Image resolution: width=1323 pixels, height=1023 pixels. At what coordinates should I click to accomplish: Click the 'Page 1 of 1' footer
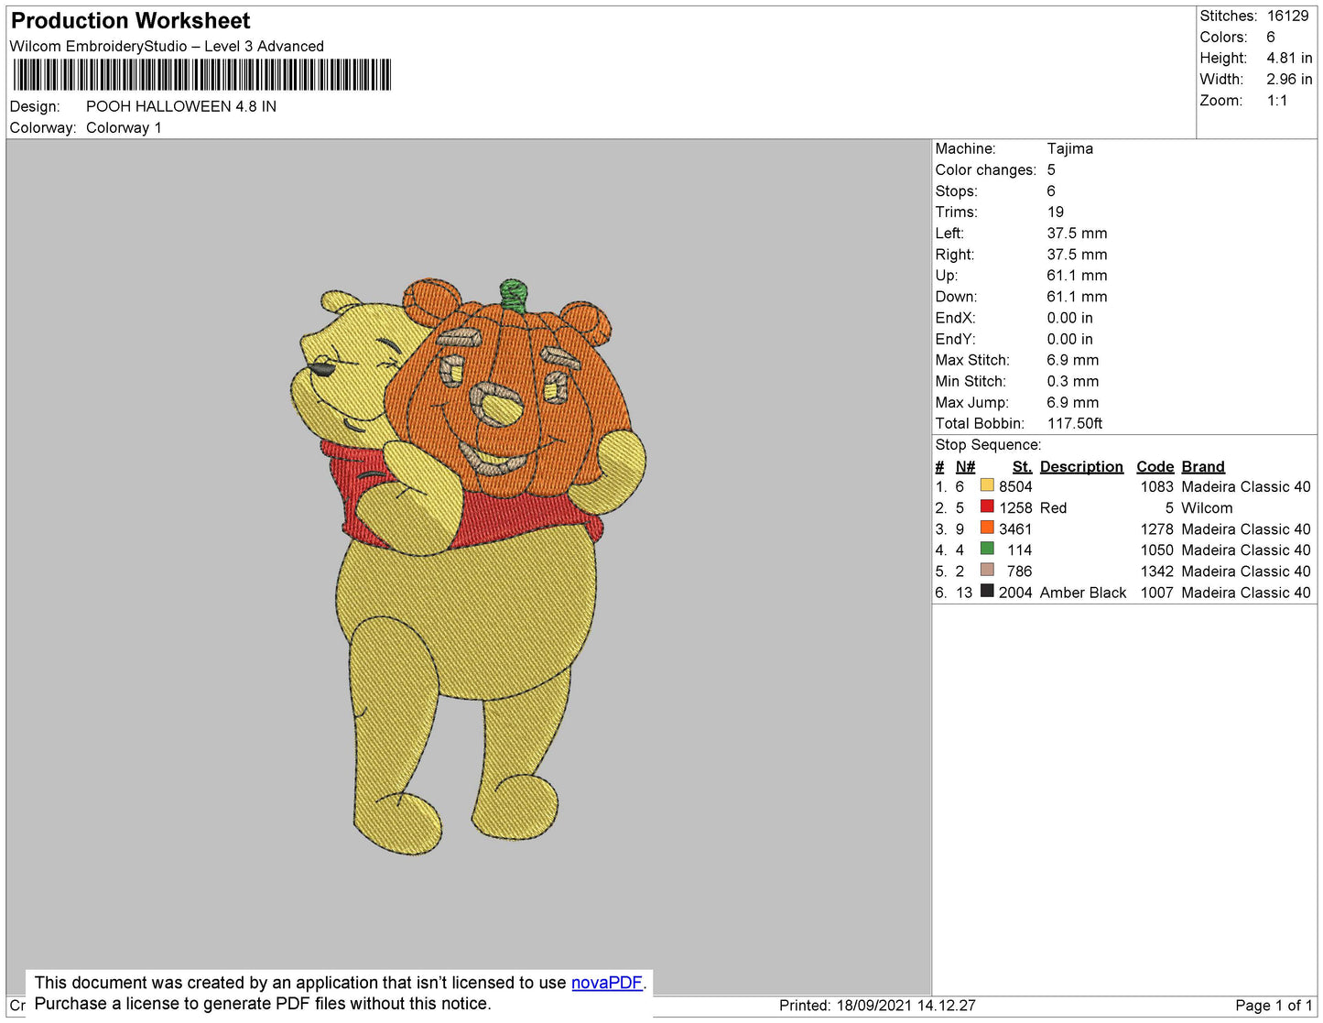(x=1274, y=1006)
